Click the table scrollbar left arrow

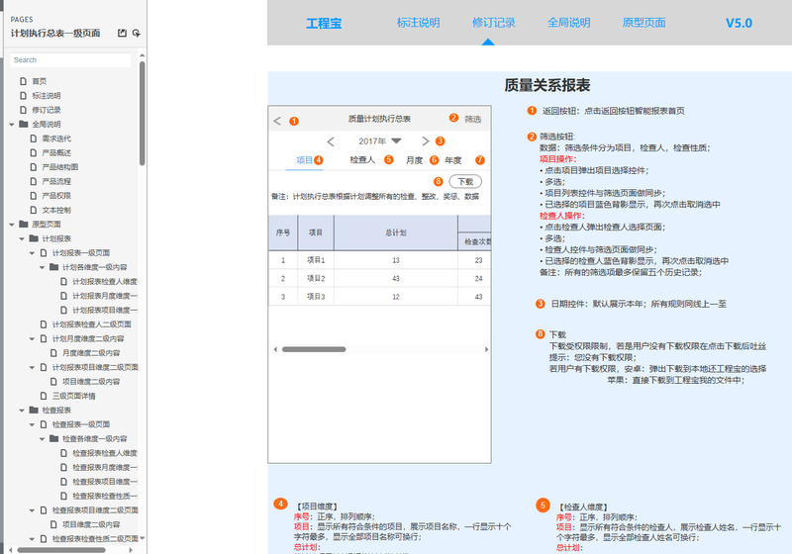[275, 349]
